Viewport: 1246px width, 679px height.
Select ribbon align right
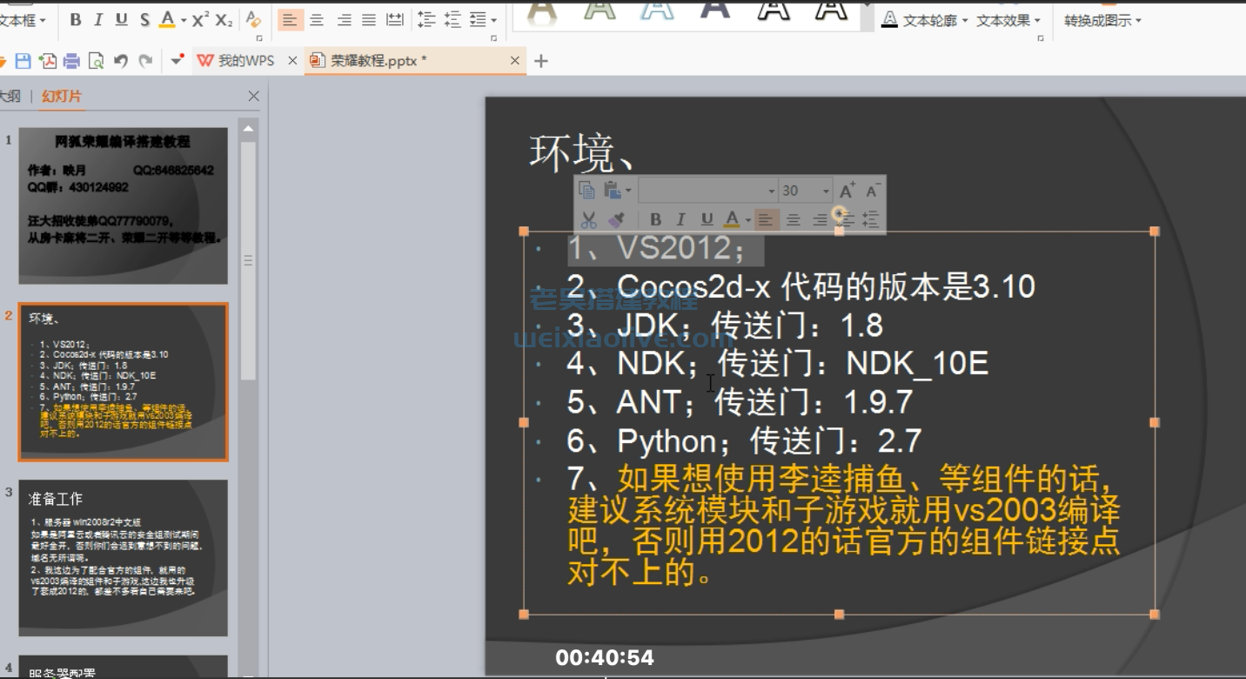coord(344,20)
